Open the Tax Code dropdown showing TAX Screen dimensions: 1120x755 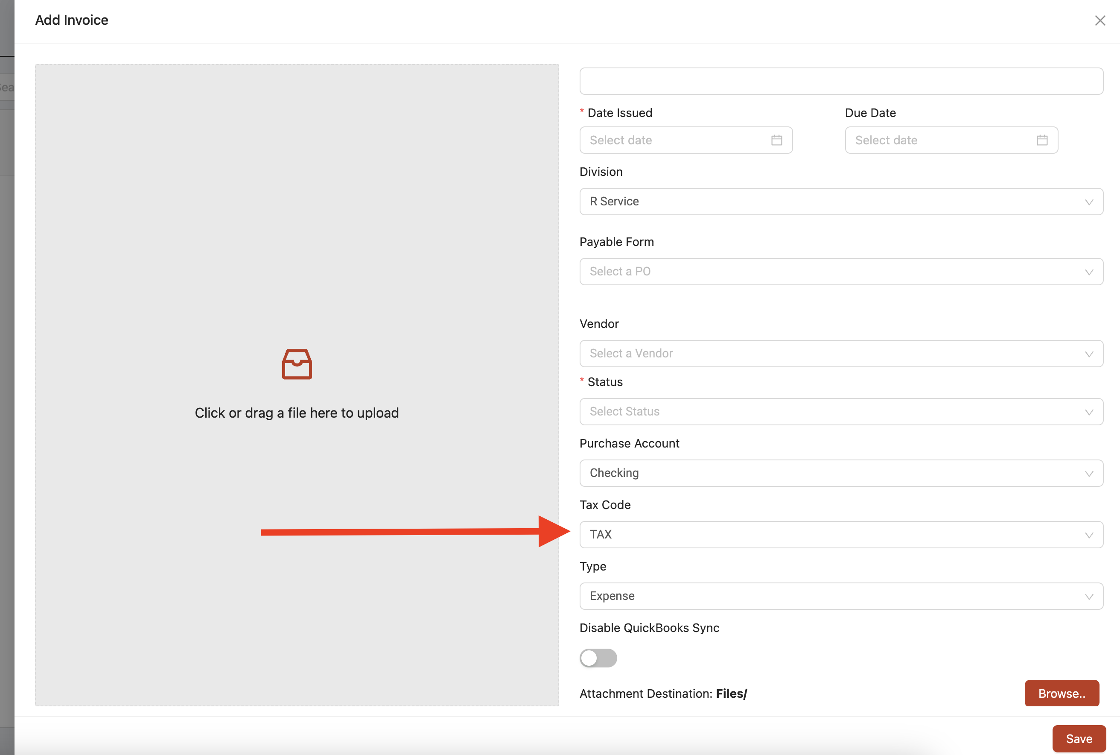click(x=841, y=535)
